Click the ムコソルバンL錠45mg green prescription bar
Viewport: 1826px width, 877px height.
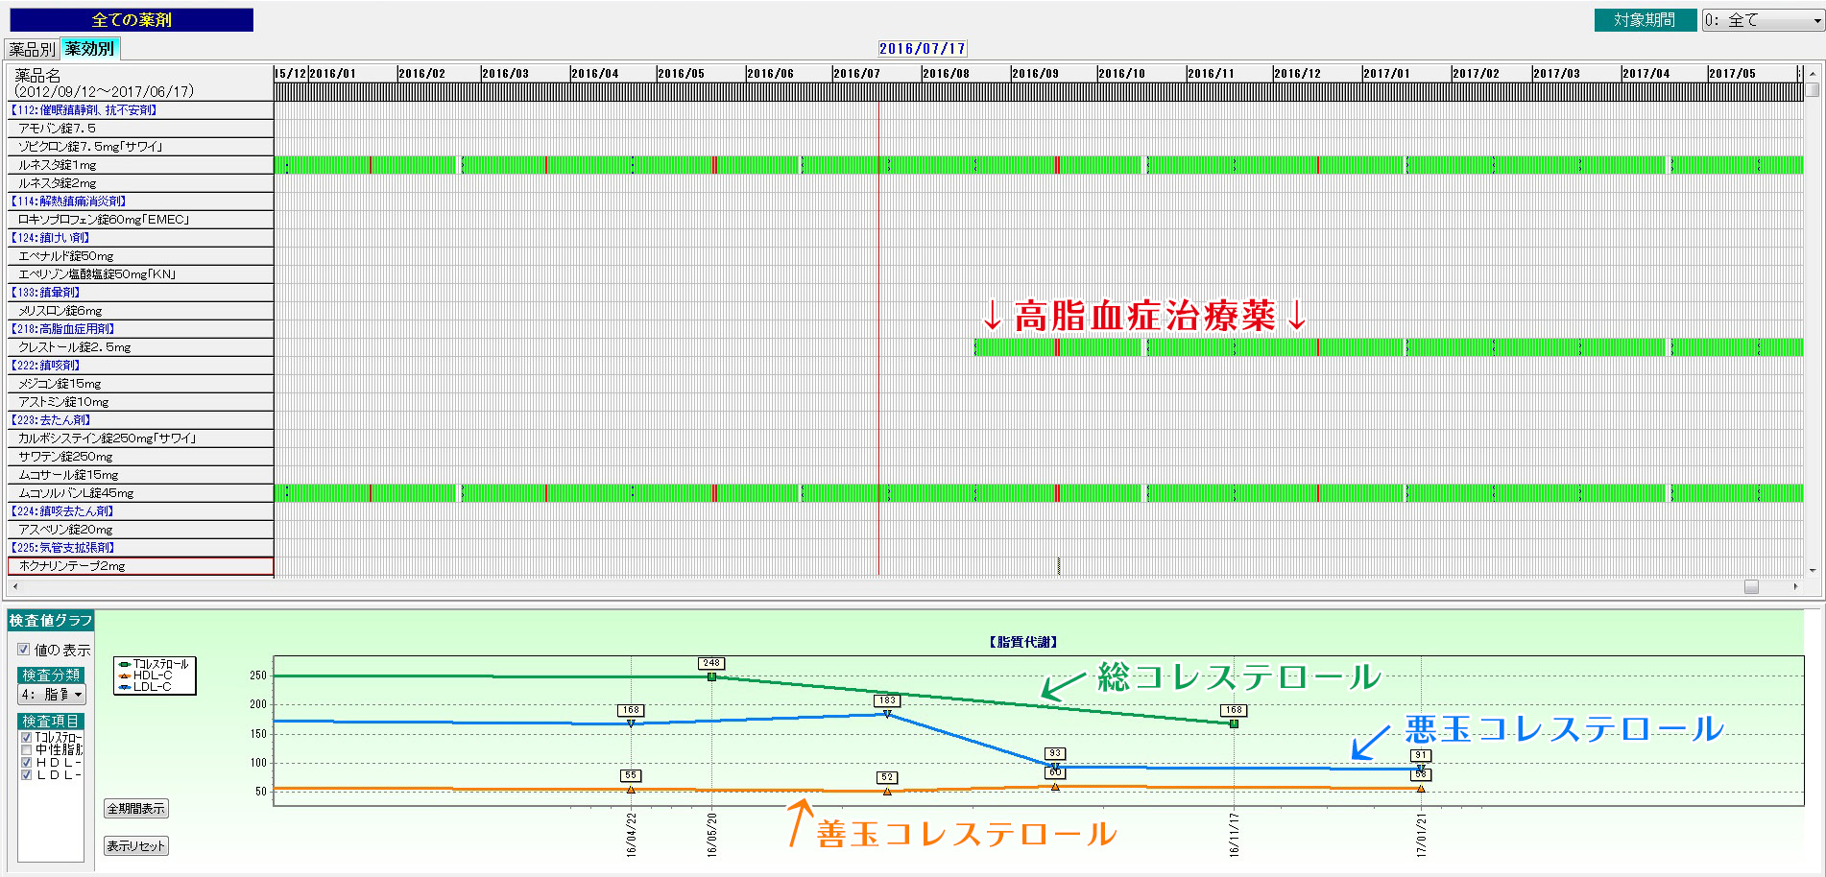point(1039,493)
